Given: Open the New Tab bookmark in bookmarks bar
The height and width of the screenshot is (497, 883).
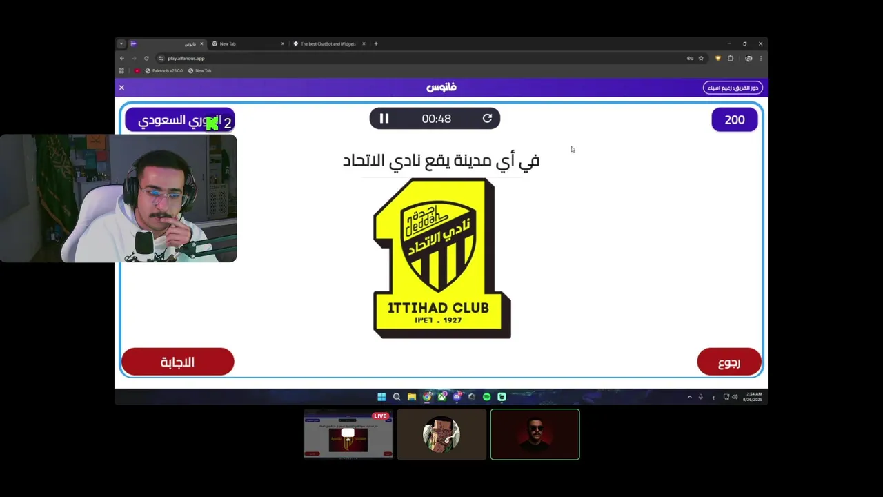Looking at the screenshot, I should [x=200, y=70].
